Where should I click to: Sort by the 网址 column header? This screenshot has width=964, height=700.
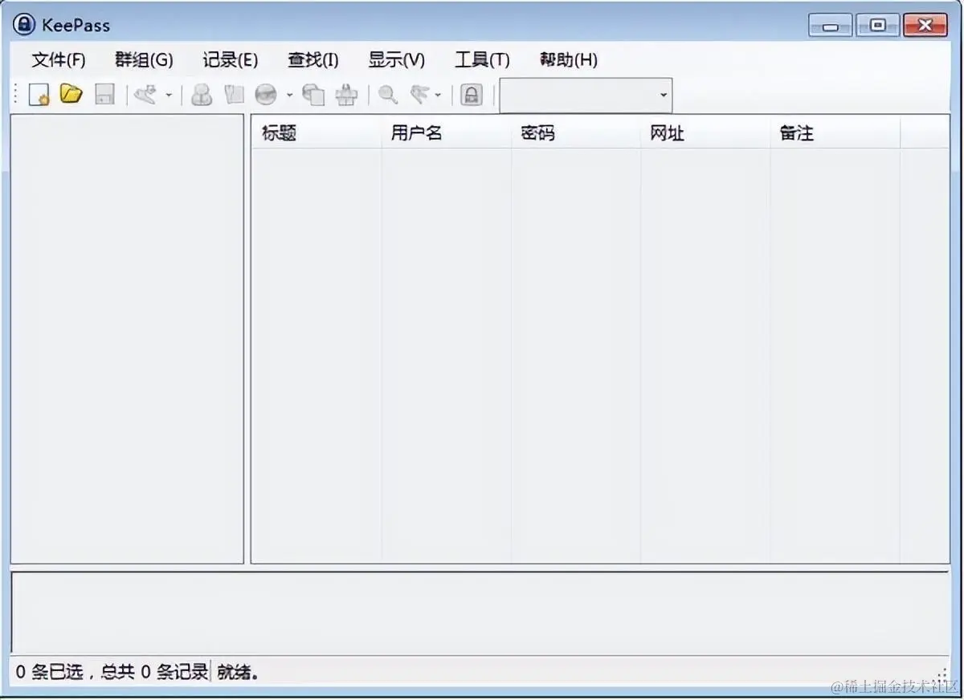coord(705,133)
